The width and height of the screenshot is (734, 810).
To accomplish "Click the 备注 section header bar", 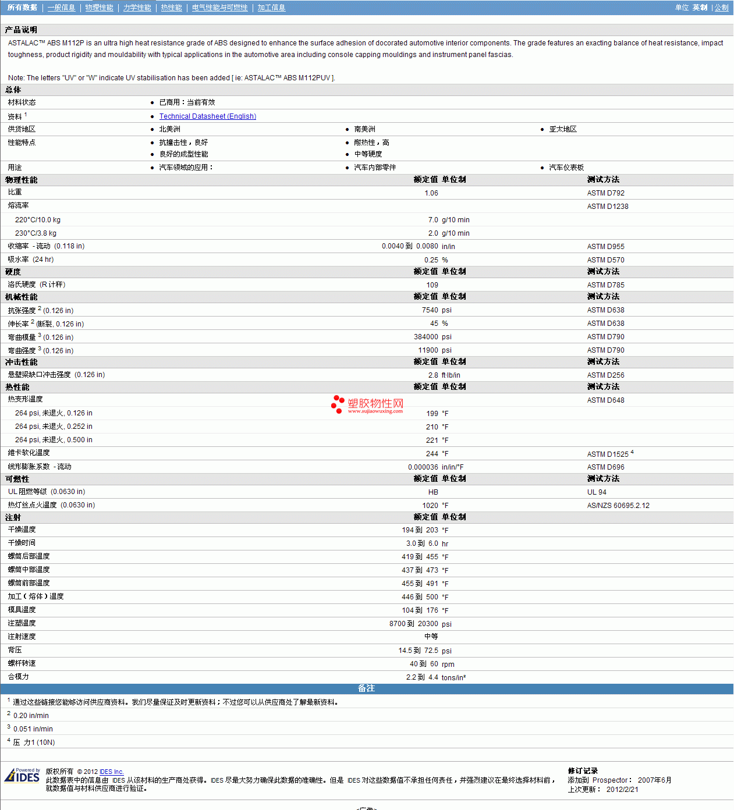I will click(x=367, y=689).
